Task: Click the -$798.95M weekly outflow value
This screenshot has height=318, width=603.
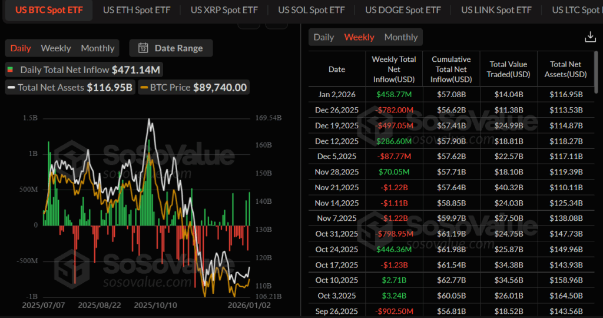Action: (394, 234)
